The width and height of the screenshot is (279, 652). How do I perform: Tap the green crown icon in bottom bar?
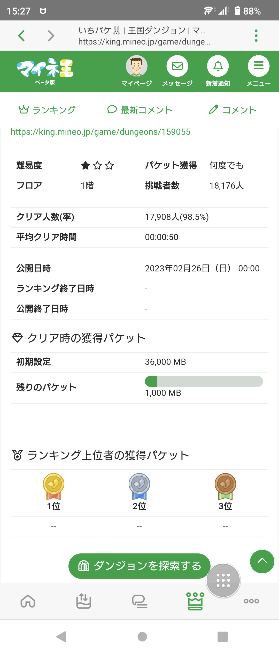[x=195, y=601]
